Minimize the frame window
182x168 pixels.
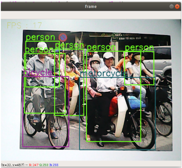click(x=172, y=6)
